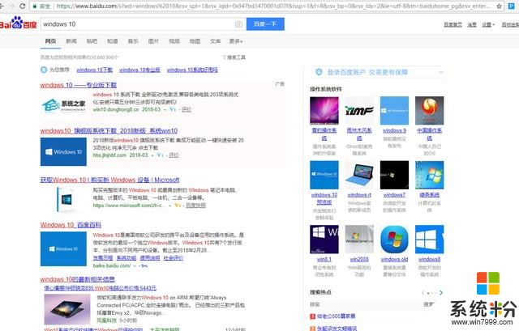Screen dimensions: 519x331
Task: Open the 百度百科 Windows 10 thumbnail
Action: (63, 248)
